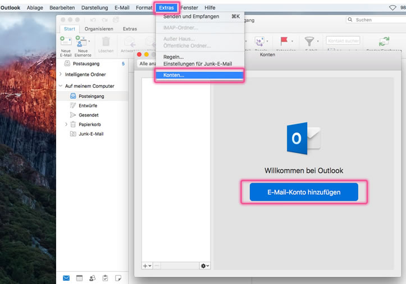Open the gear actions dropdown in Konten
Image resolution: width=406 pixels, height=284 pixels.
(205, 265)
